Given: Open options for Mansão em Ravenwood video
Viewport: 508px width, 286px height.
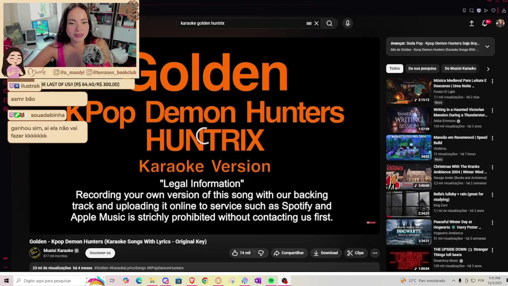Looking at the screenshot, I should (493, 138).
